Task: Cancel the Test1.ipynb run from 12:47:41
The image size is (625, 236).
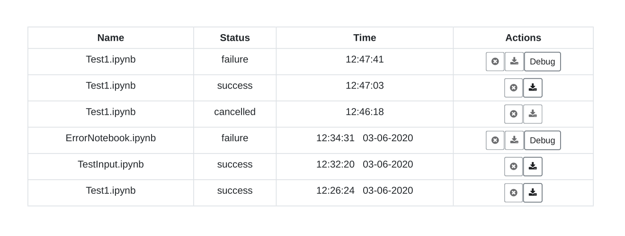Action: click(x=495, y=62)
